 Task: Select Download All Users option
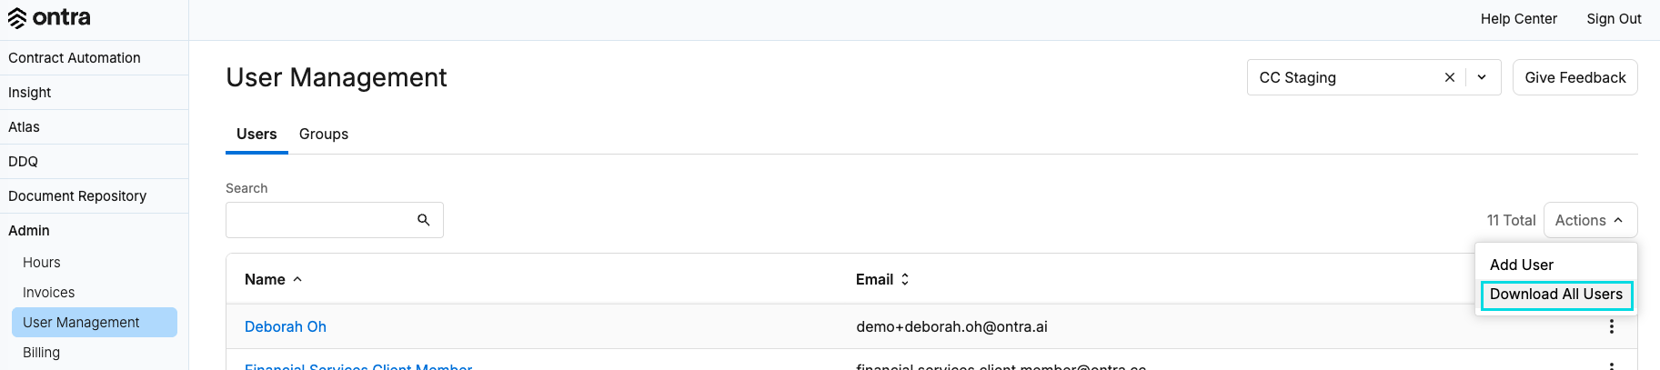(x=1556, y=295)
